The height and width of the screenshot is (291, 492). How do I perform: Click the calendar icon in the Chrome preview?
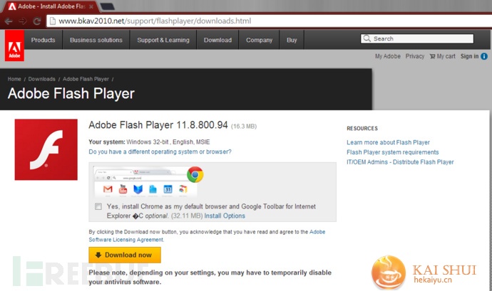pos(168,189)
